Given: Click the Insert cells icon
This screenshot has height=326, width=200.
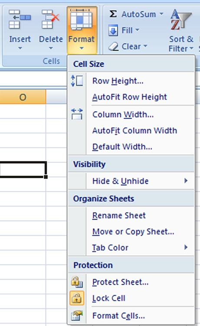Looking at the screenshot, I should [20, 20].
